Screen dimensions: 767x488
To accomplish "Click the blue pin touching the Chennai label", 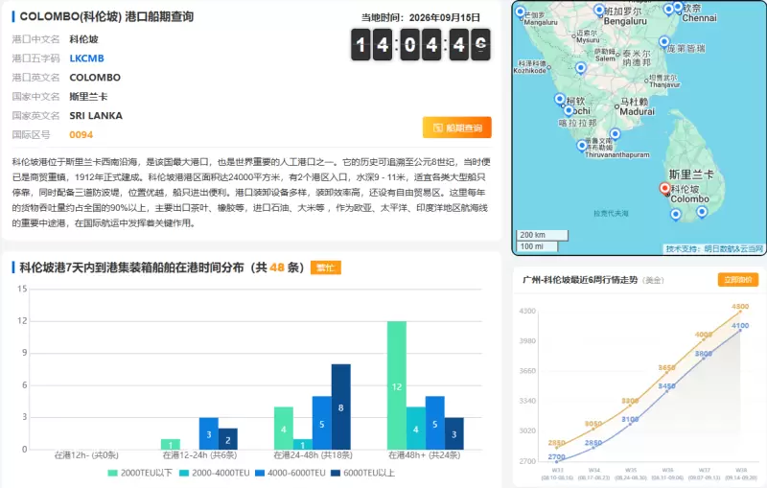I will [678, 7].
